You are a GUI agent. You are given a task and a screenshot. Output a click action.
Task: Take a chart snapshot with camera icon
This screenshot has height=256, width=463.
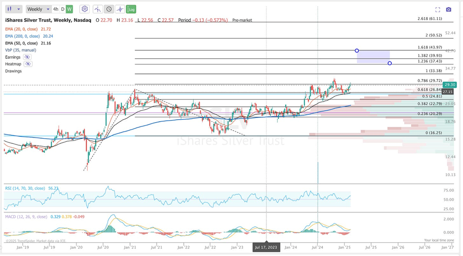coord(449,10)
